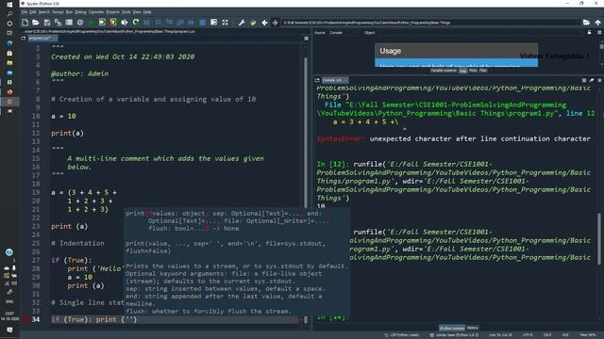Image resolution: width=604 pixels, height=339 pixels.
Task: Run cell and advance to next
Action: (113, 23)
